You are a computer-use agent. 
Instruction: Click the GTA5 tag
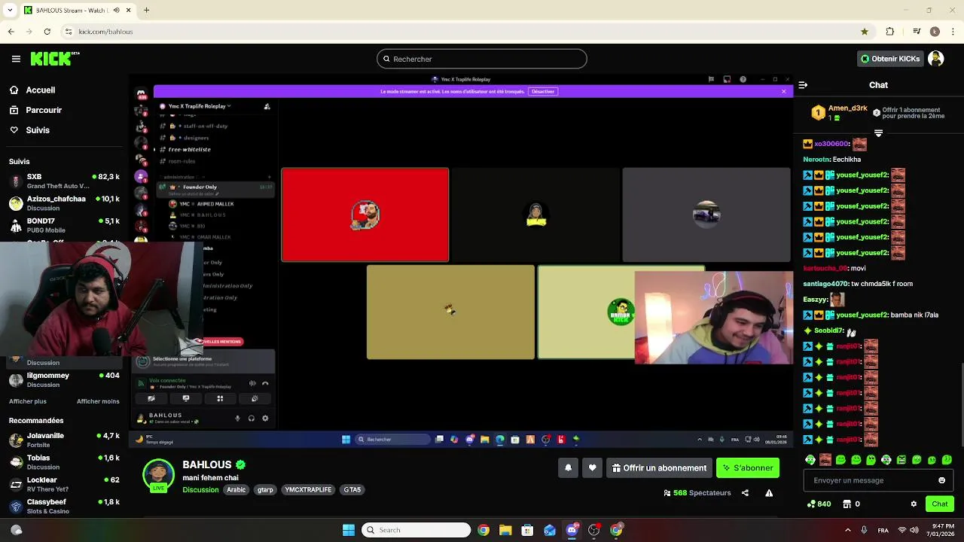352,490
